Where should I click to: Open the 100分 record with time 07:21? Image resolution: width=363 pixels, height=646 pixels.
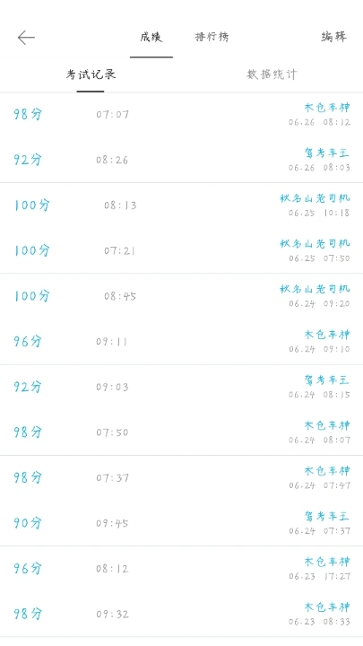(x=181, y=250)
